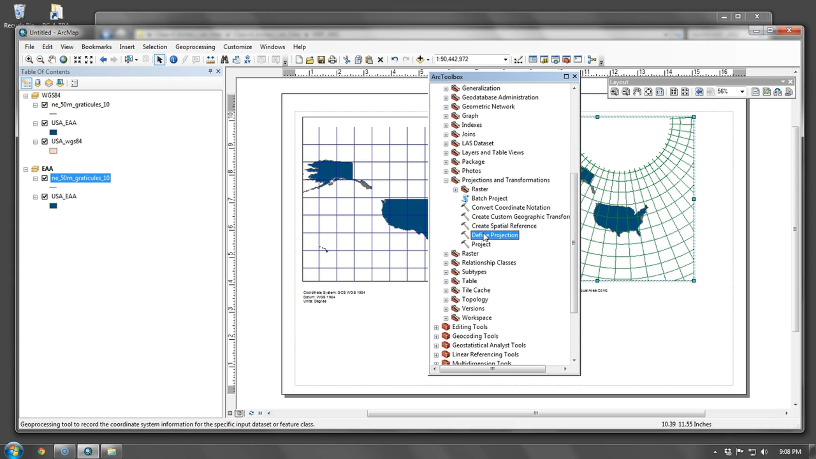Uncheck the USA_wgs84 layer checkbox
816x459 pixels.
click(45, 141)
